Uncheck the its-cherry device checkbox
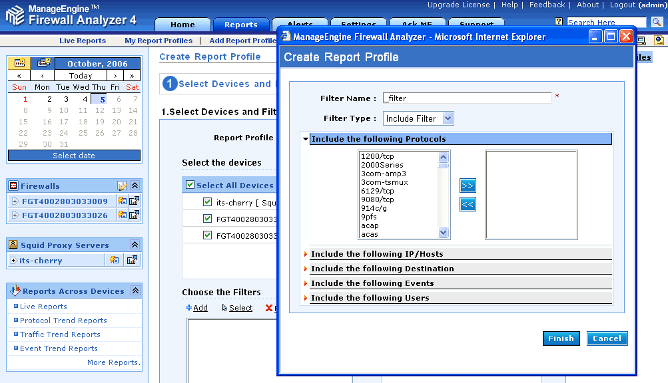 (x=207, y=202)
